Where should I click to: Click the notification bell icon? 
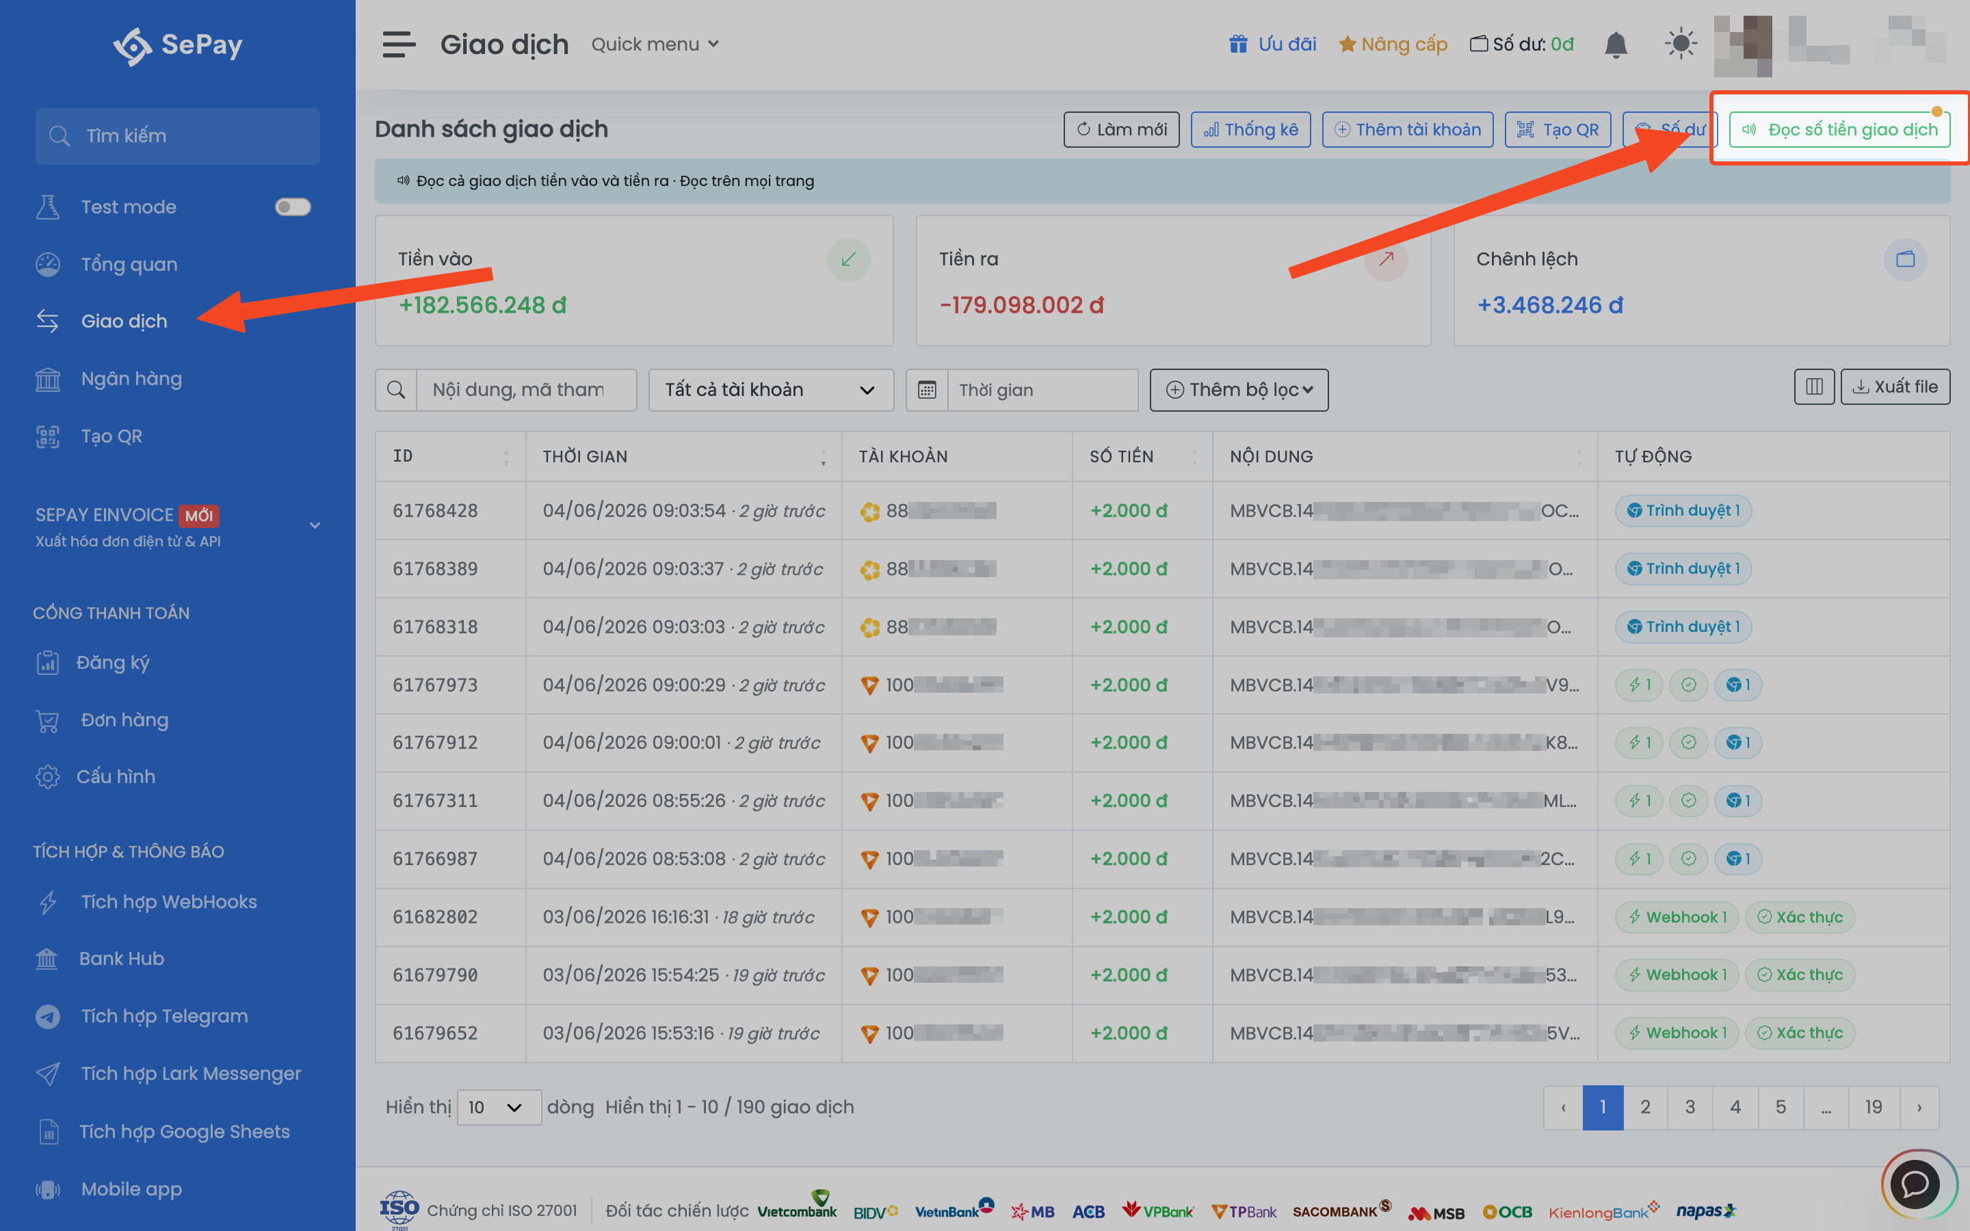1616,44
